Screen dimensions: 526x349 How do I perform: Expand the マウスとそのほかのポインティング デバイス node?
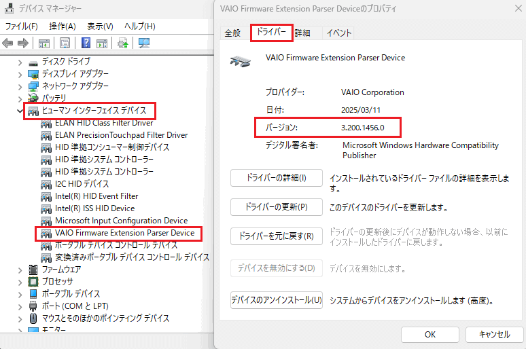20,319
